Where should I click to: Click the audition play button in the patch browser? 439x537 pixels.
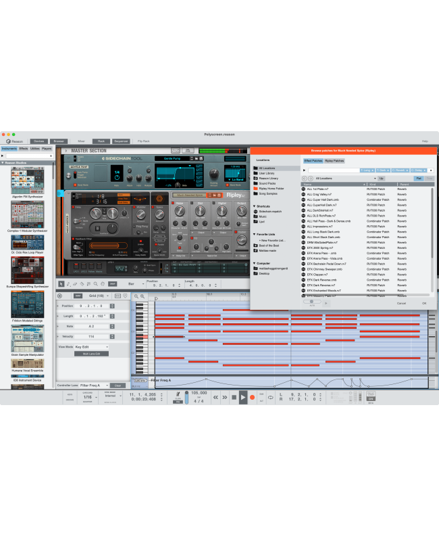pyautogui.click(x=326, y=303)
